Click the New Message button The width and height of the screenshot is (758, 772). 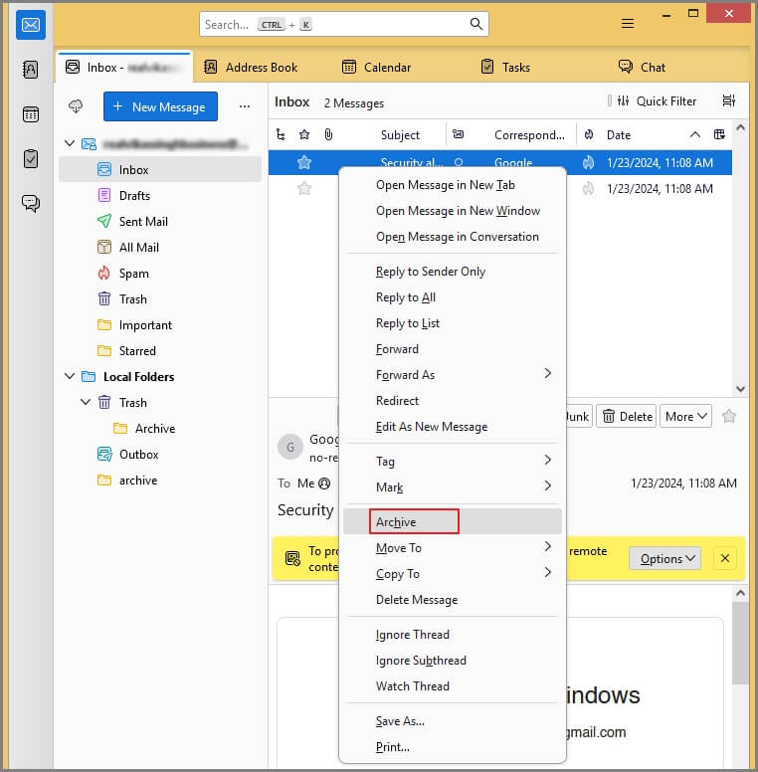pos(159,106)
